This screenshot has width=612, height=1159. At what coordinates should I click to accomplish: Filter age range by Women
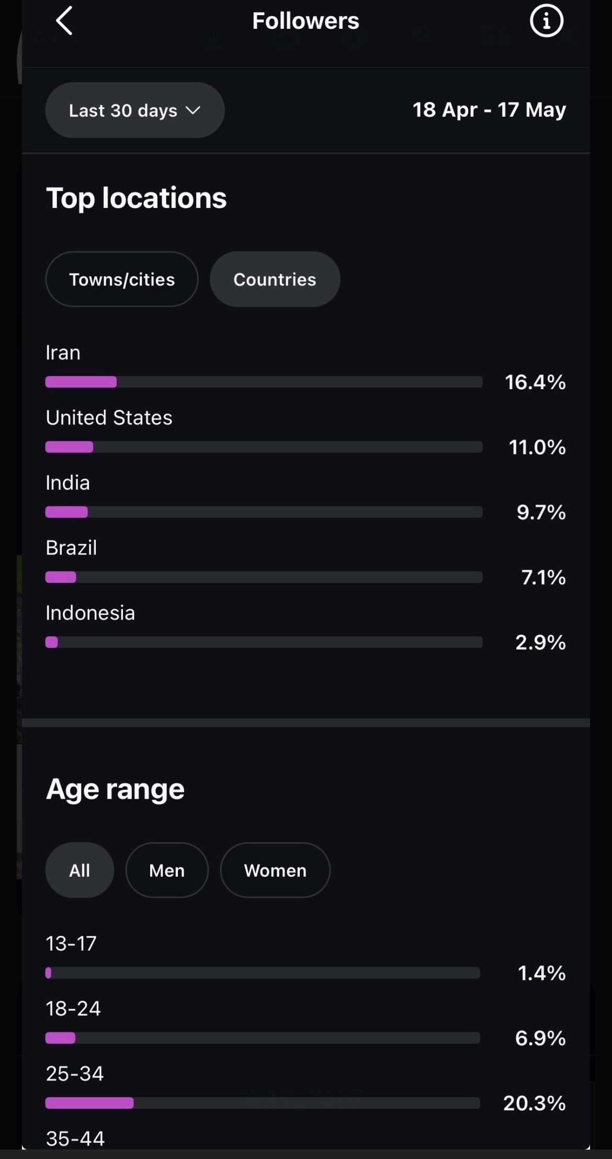(x=275, y=870)
